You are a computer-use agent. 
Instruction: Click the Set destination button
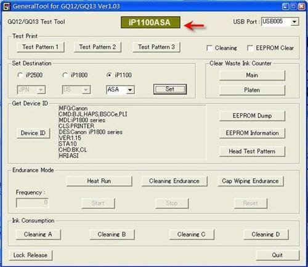170,89
